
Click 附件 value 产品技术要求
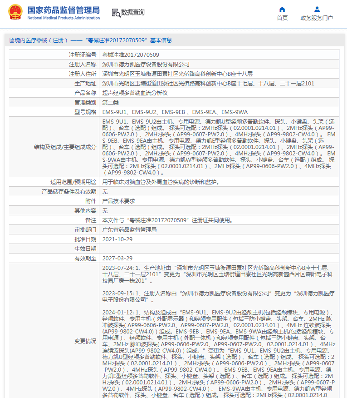118,201
